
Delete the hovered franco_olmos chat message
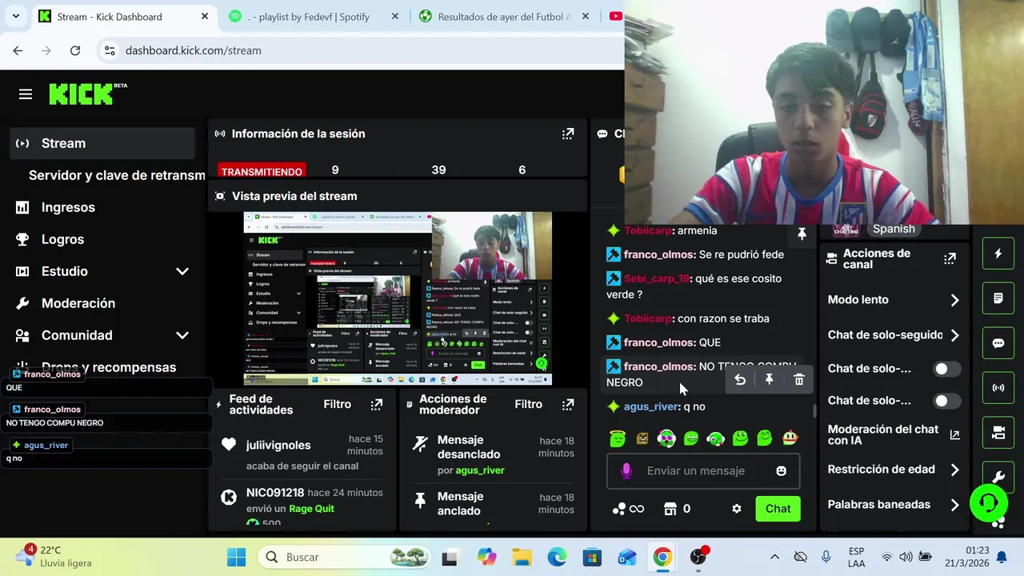[799, 380]
